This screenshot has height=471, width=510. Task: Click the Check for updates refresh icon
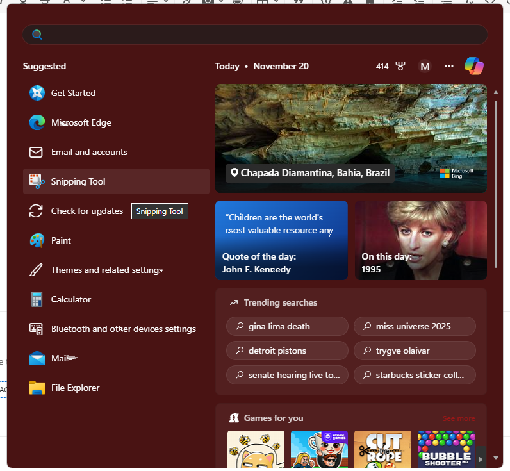click(36, 211)
